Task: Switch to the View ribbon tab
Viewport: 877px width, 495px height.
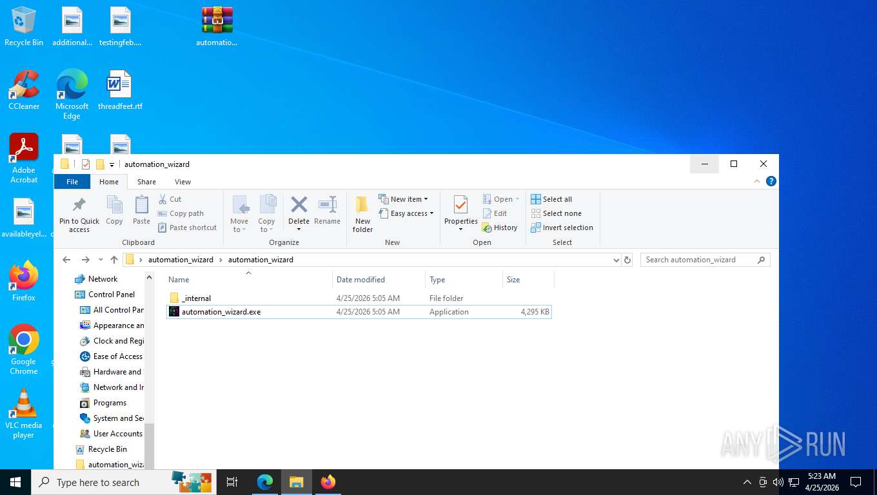Action: 183,182
